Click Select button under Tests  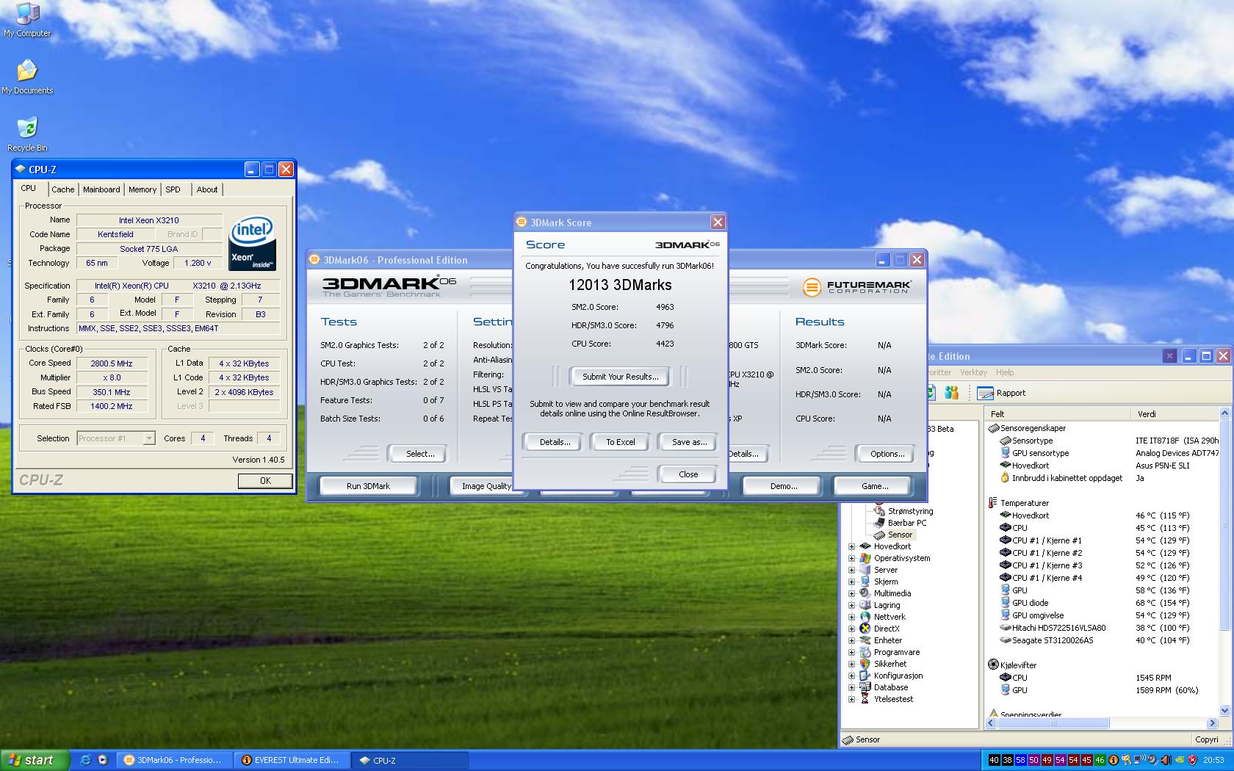[420, 454]
